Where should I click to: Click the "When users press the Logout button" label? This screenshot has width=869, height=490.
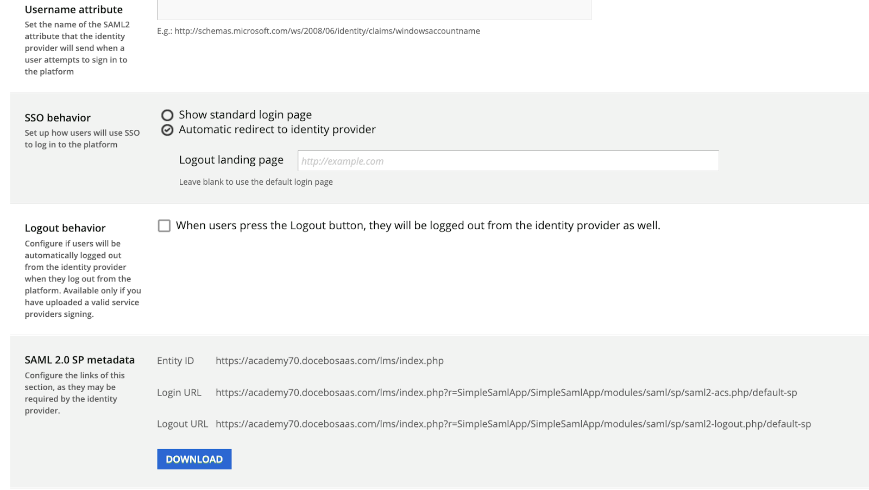click(418, 225)
